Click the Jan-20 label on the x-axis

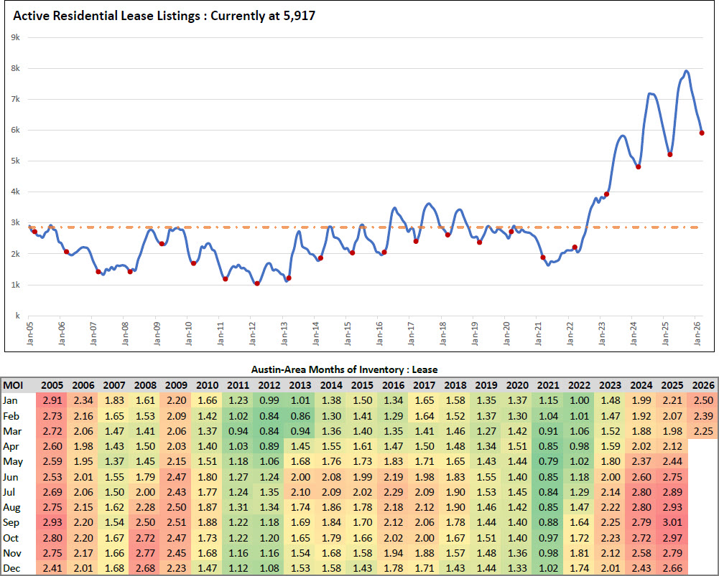click(504, 336)
